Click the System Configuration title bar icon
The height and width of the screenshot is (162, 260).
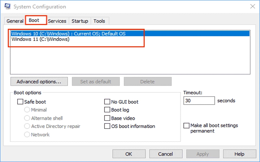[x=7, y=6]
